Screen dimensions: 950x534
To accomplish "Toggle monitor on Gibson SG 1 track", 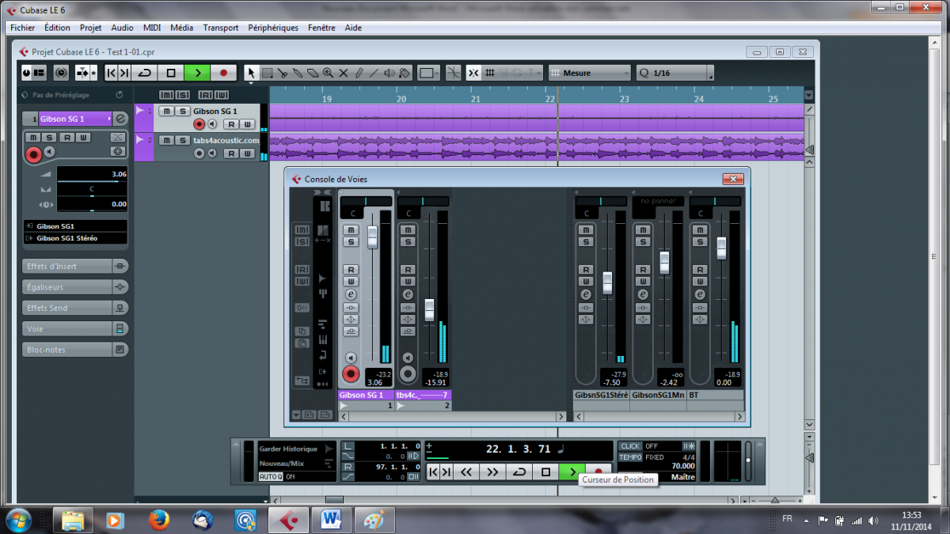I will [x=213, y=125].
